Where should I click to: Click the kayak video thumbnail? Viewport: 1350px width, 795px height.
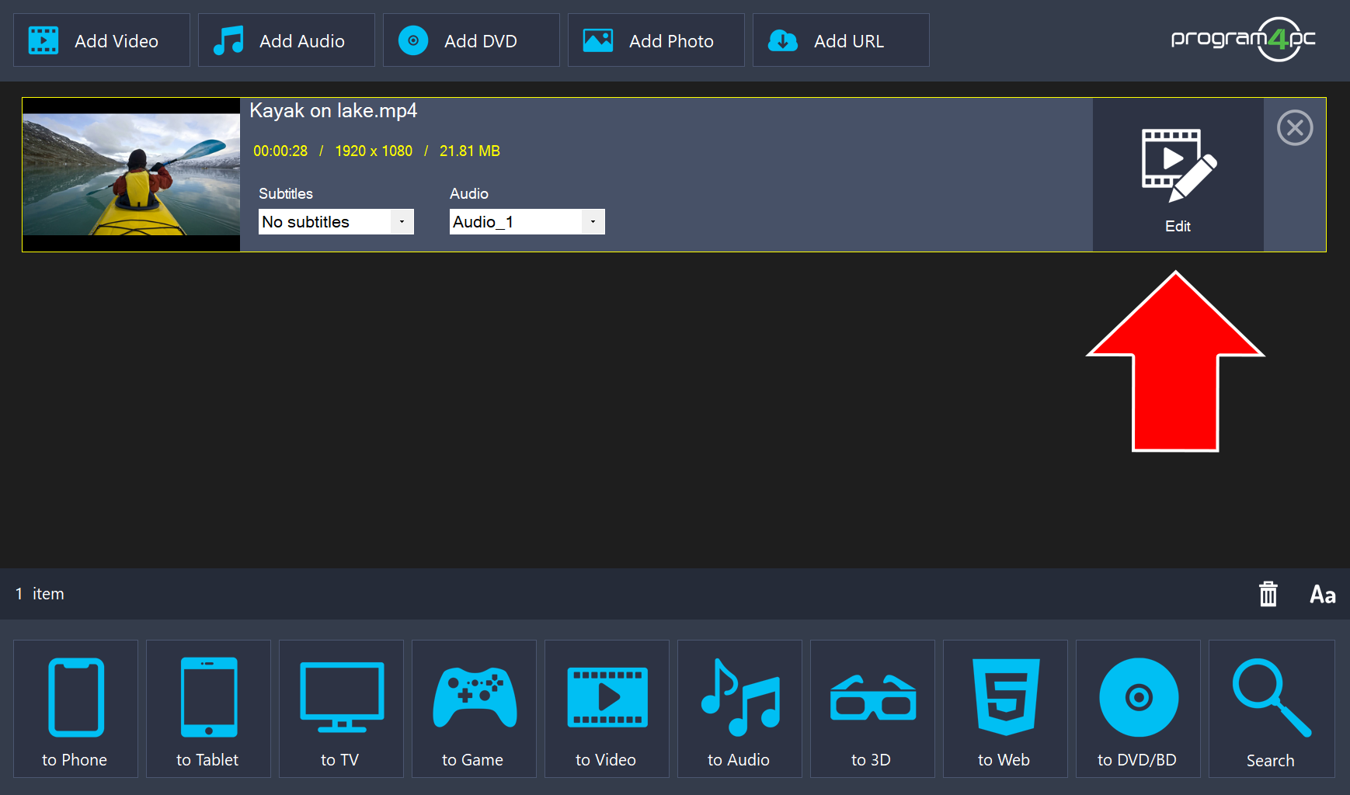[x=131, y=175]
